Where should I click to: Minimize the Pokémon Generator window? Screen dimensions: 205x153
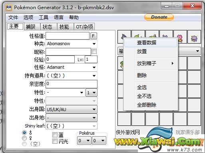167,6
